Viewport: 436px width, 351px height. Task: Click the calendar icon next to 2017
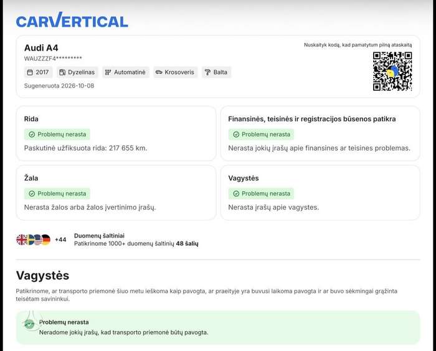pos(30,72)
